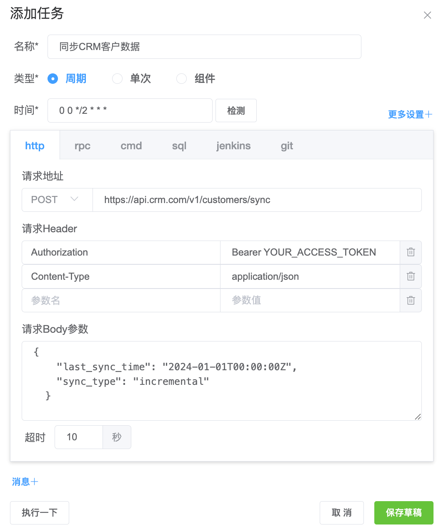
Task: Expand the 消息 section
Action: click(25, 482)
